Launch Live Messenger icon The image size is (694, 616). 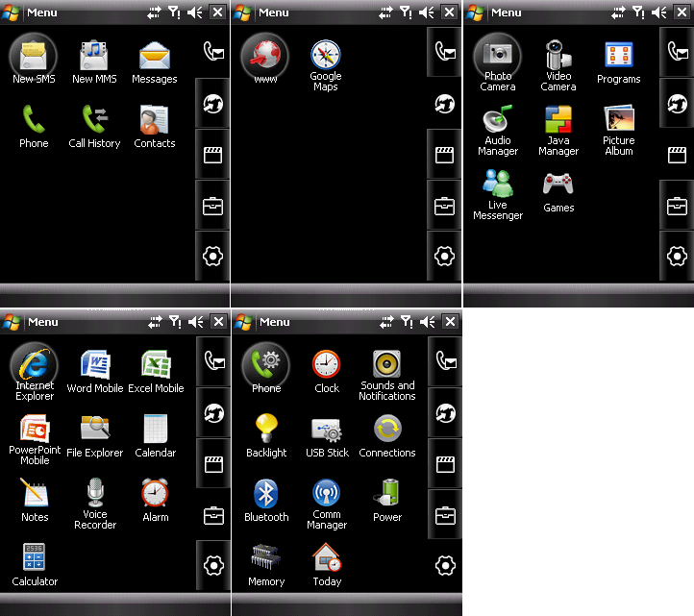(498, 184)
